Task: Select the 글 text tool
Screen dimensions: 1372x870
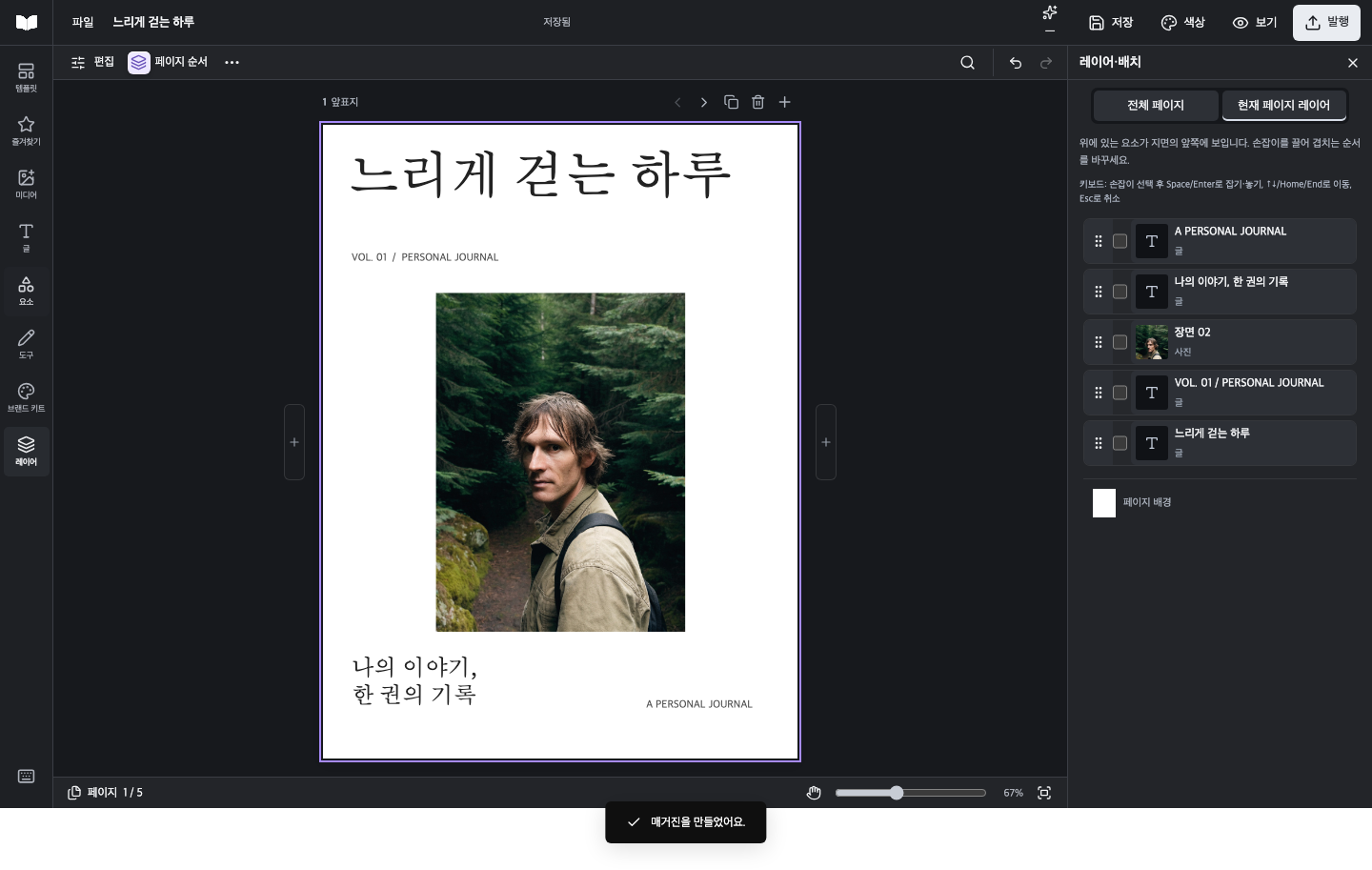Action: pyautogui.click(x=26, y=237)
